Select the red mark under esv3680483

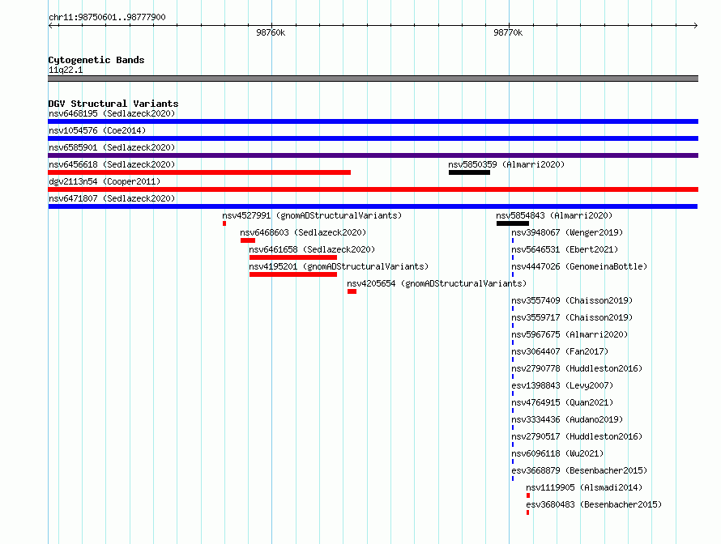point(528,512)
